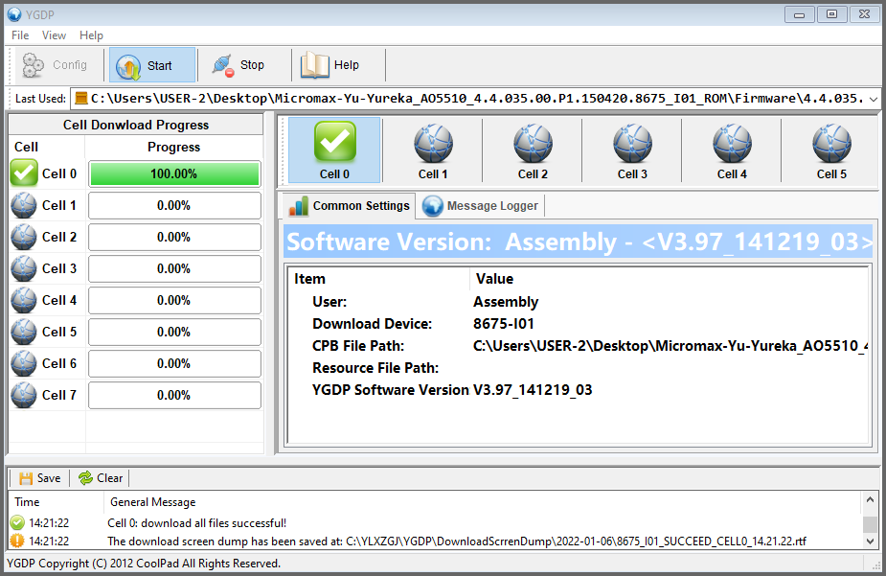The height and width of the screenshot is (576, 886).
Task: Click the YGDP copyright status bar text
Action: pos(144,564)
